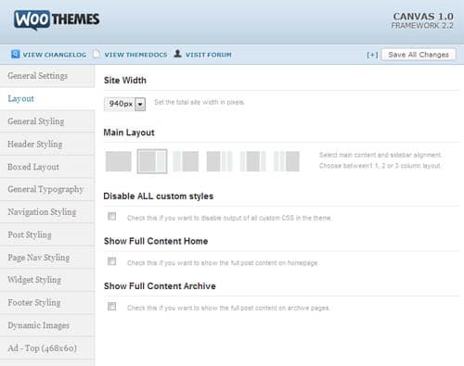The image size is (464, 366).
Task: Click the View Themedocs document icon
Action: pos(97,54)
